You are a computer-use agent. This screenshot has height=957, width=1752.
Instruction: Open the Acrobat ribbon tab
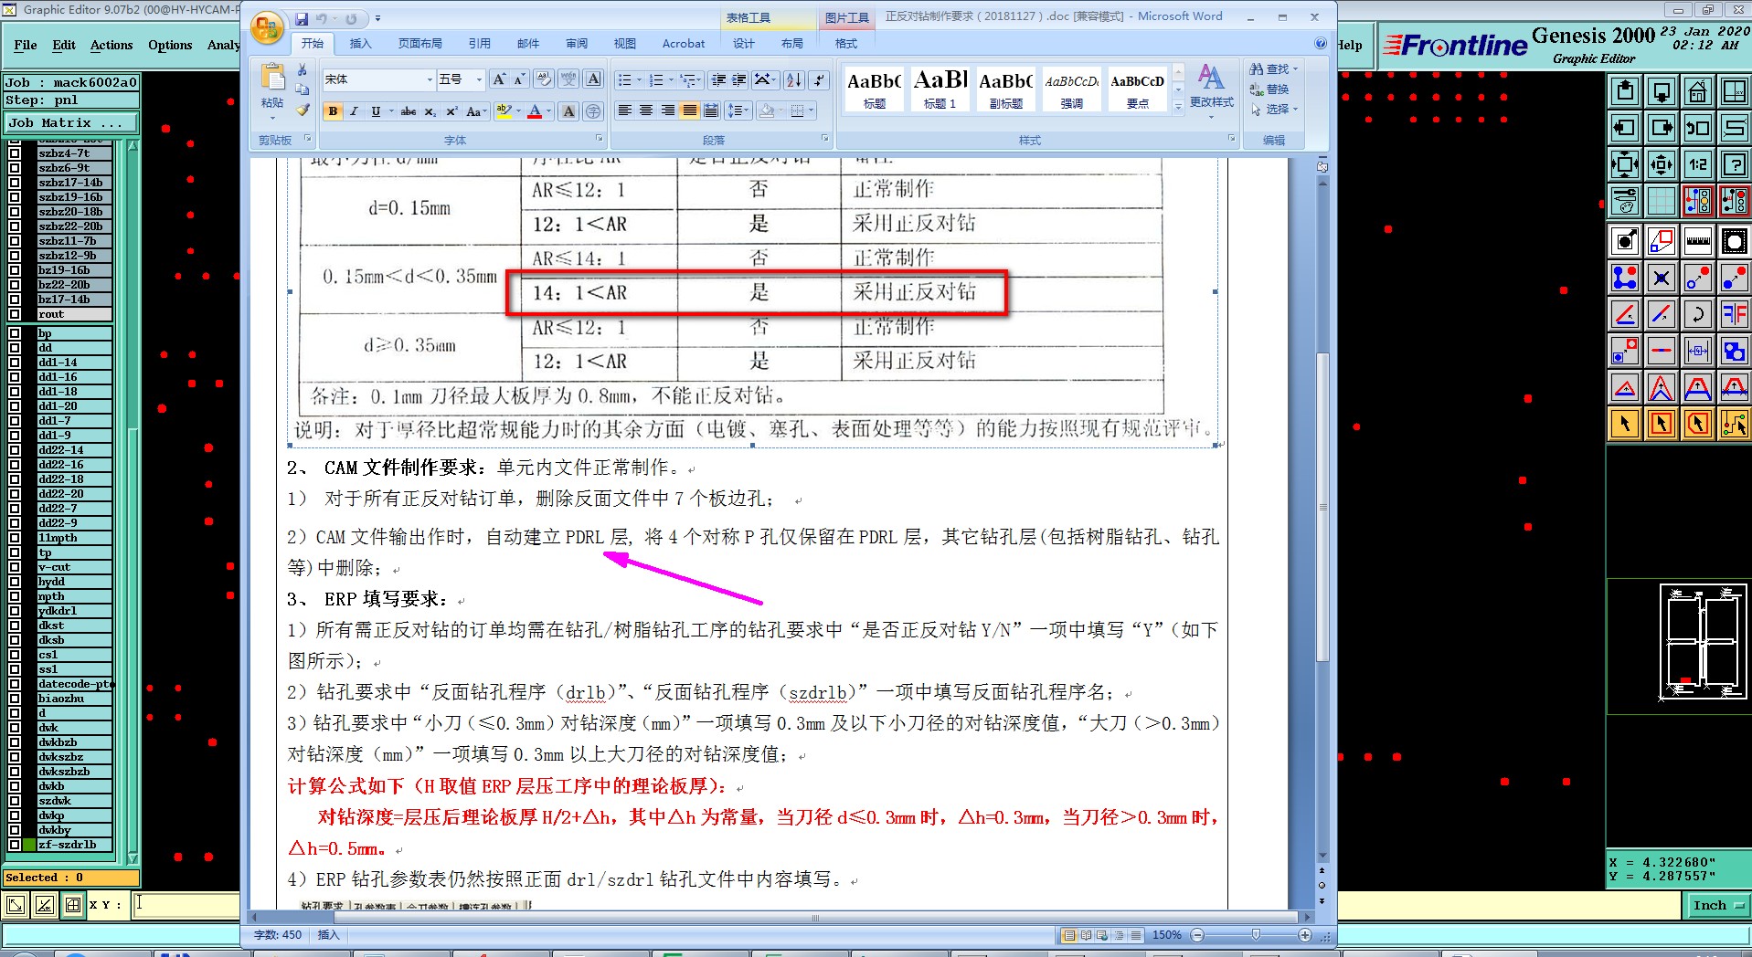click(x=683, y=44)
